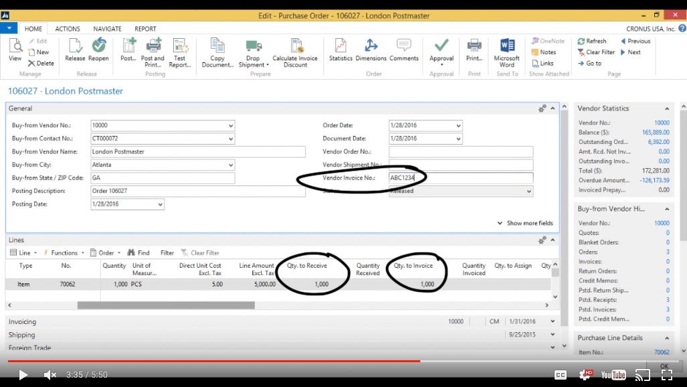Click Filter in Lines toolbar
Screen dimensions: 687x387
pyautogui.click(x=167, y=252)
